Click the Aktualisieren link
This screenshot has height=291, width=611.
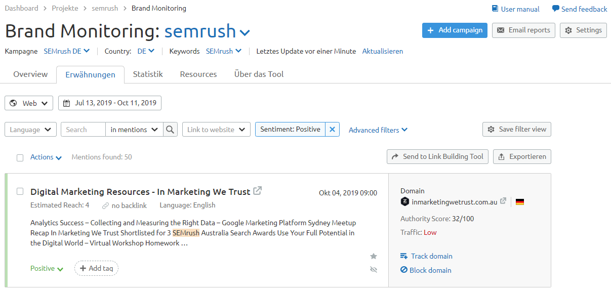[x=383, y=51]
